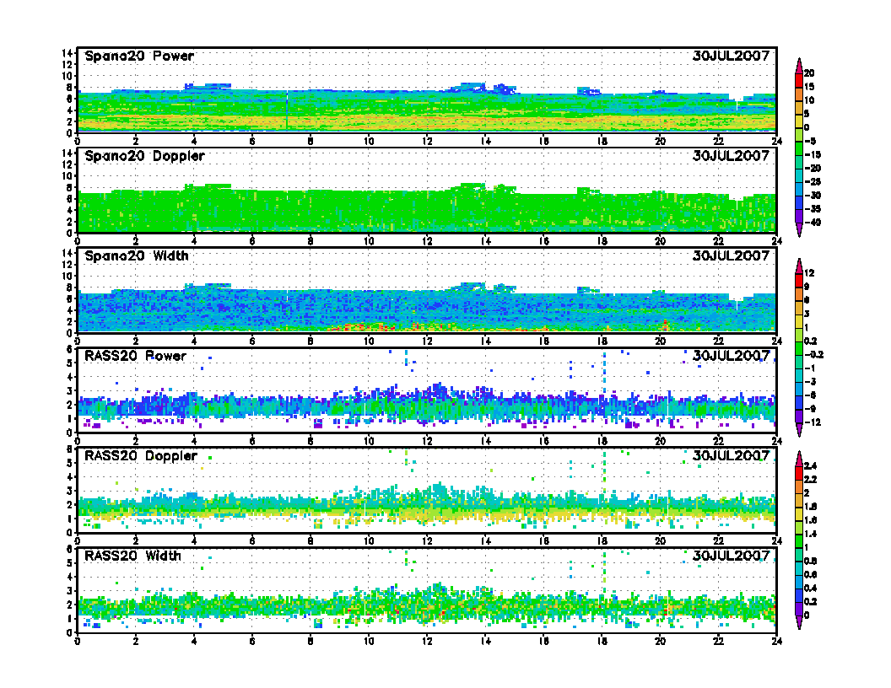This screenshot has height=688, width=891.
Task: Click y-axis label 5 of the RASS20 power panel
Action: coord(71,363)
